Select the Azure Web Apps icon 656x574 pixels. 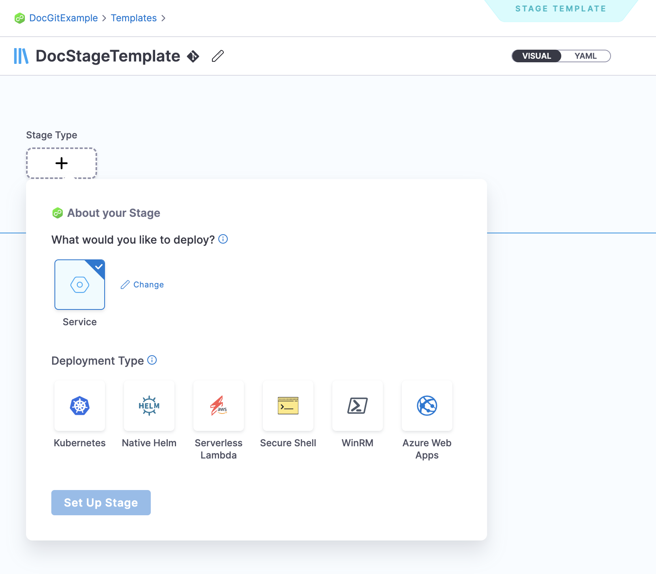(427, 406)
